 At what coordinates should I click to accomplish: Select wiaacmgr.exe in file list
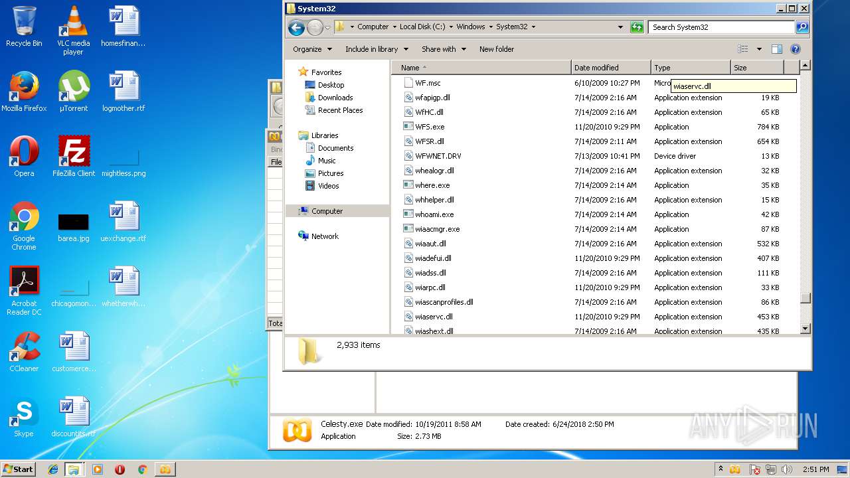coord(437,229)
